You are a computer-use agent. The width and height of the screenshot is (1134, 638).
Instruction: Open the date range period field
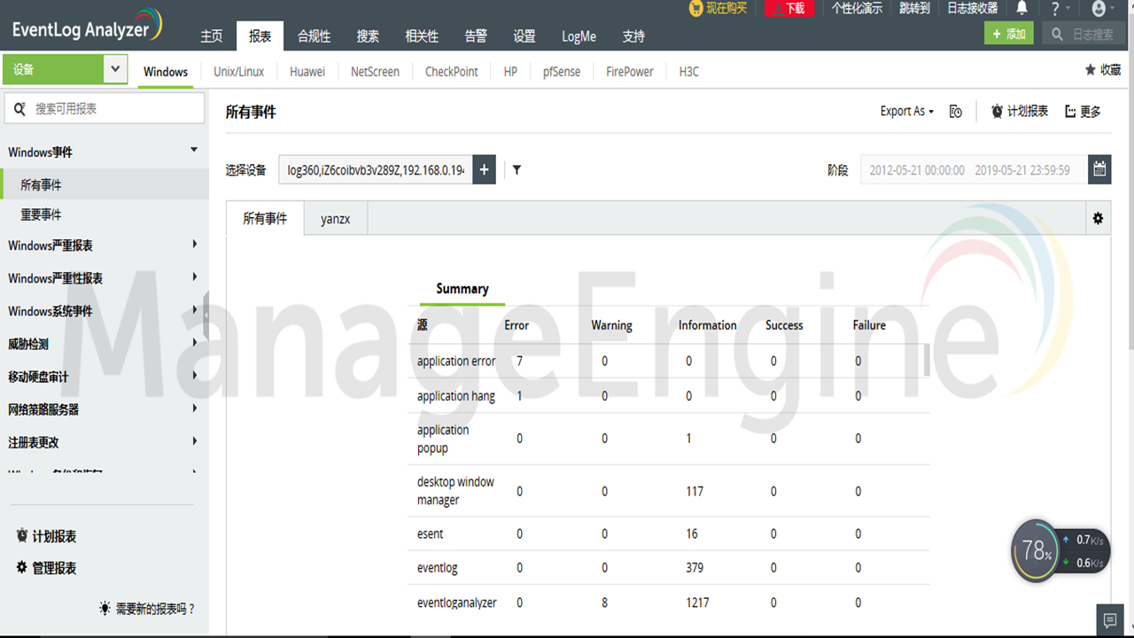[x=970, y=168]
